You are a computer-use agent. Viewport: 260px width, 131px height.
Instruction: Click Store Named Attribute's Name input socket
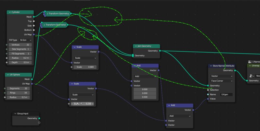coord(208,94)
